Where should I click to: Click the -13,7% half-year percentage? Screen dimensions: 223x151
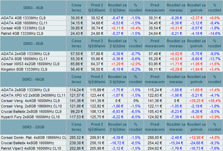(x=215, y=59)
